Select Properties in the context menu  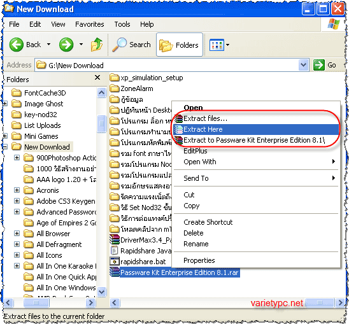(x=199, y=260)
